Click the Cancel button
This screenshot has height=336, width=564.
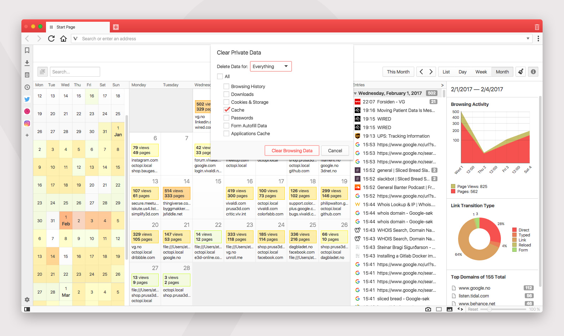335,151
